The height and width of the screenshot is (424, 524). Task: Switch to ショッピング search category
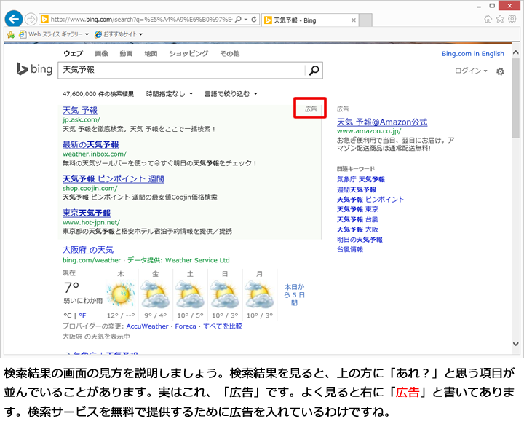(188, 53)
